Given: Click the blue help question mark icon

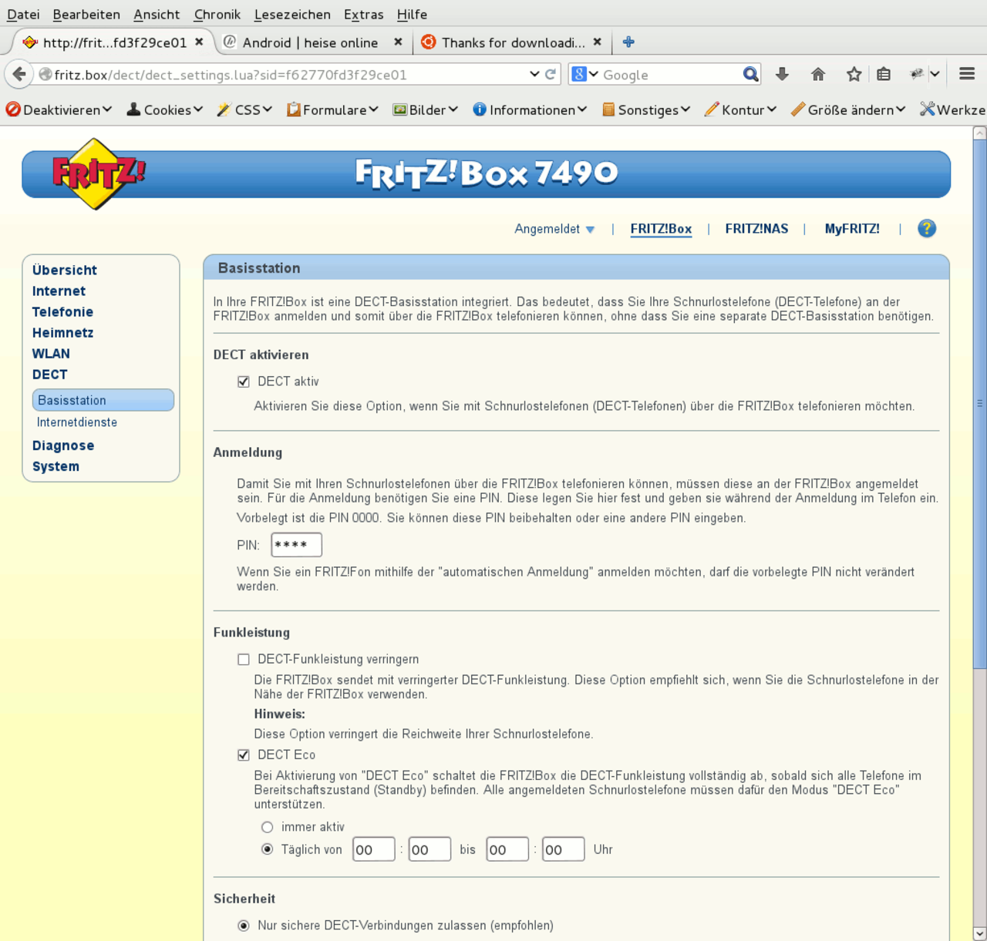Looking at the screenshot, I should pyautogui.click(x=927, y=228).
